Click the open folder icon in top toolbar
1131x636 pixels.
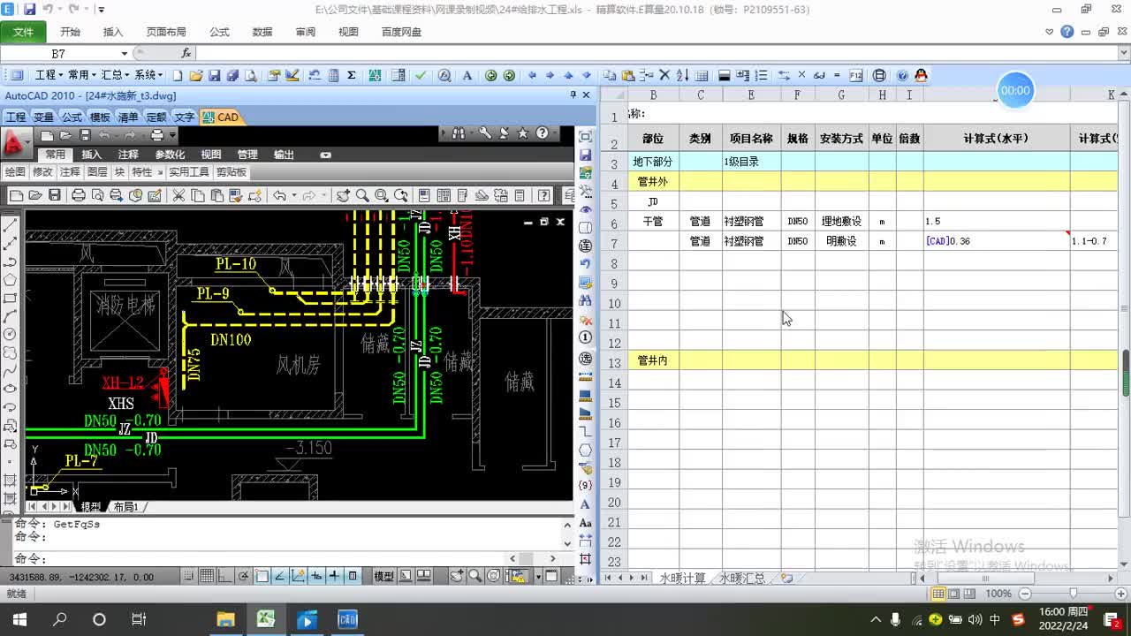pyautogui.click(x=196, y=75)
